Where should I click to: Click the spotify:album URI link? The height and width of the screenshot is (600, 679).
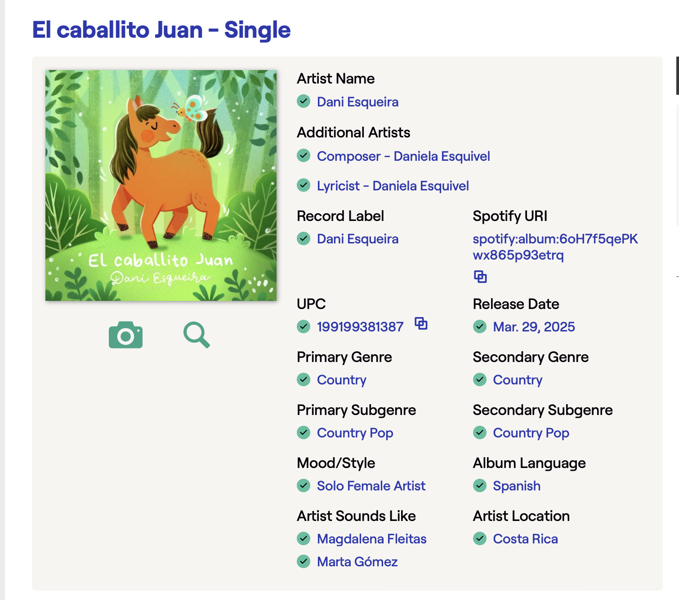coord(555,247)
